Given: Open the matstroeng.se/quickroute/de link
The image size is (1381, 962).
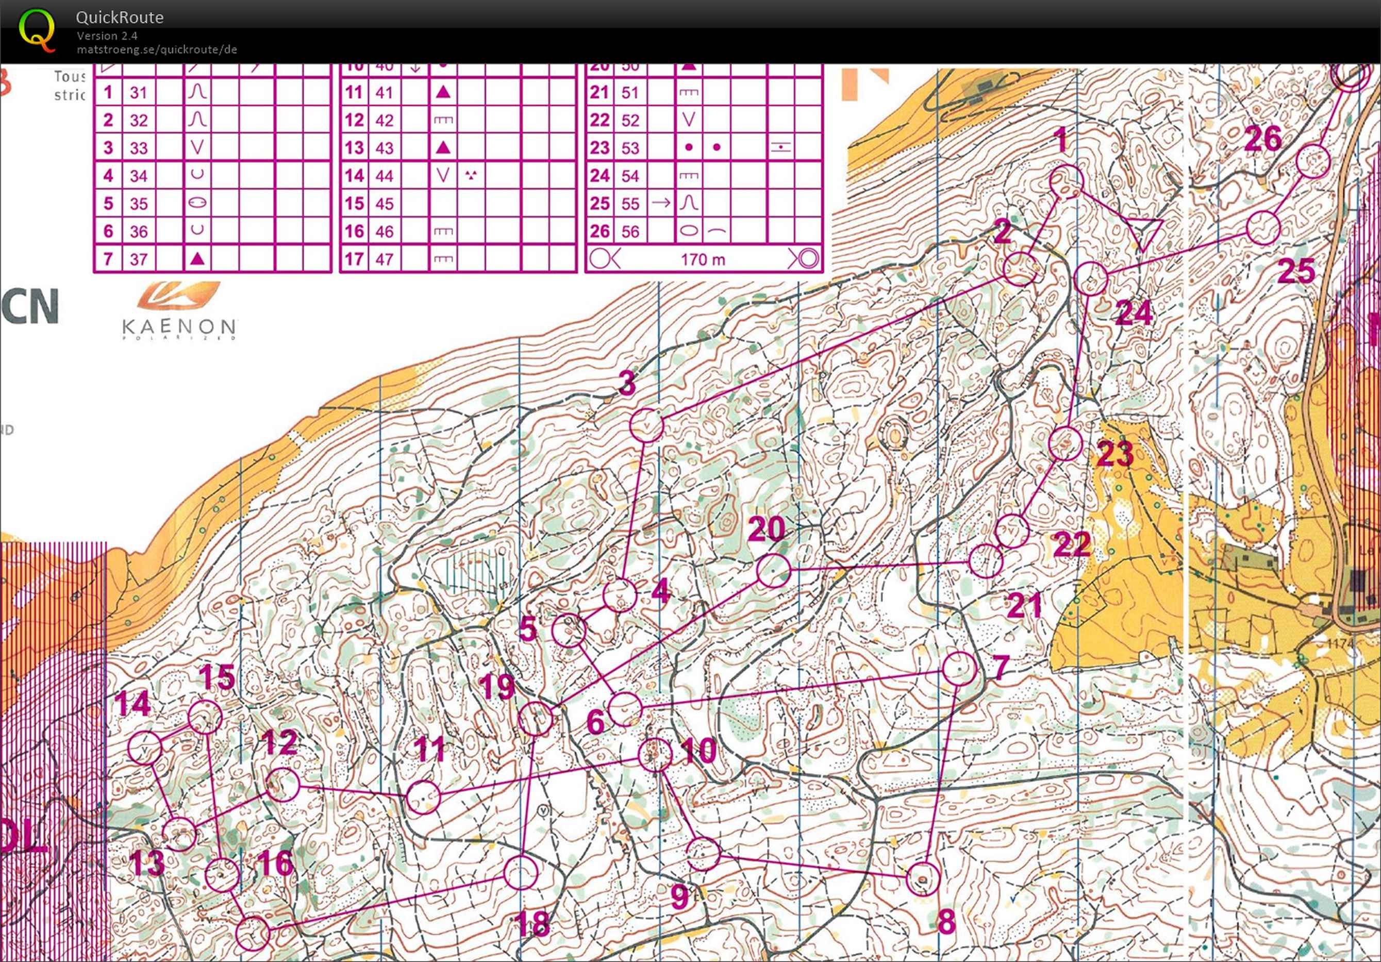Looking at the screenshot, I should pyautogui.click(x=156, y=49).
